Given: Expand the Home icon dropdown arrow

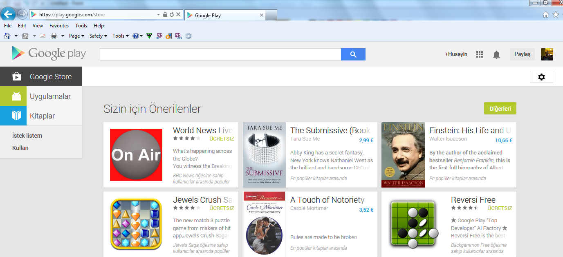Looking at the screenshot, I should click(x=16, y=36).
